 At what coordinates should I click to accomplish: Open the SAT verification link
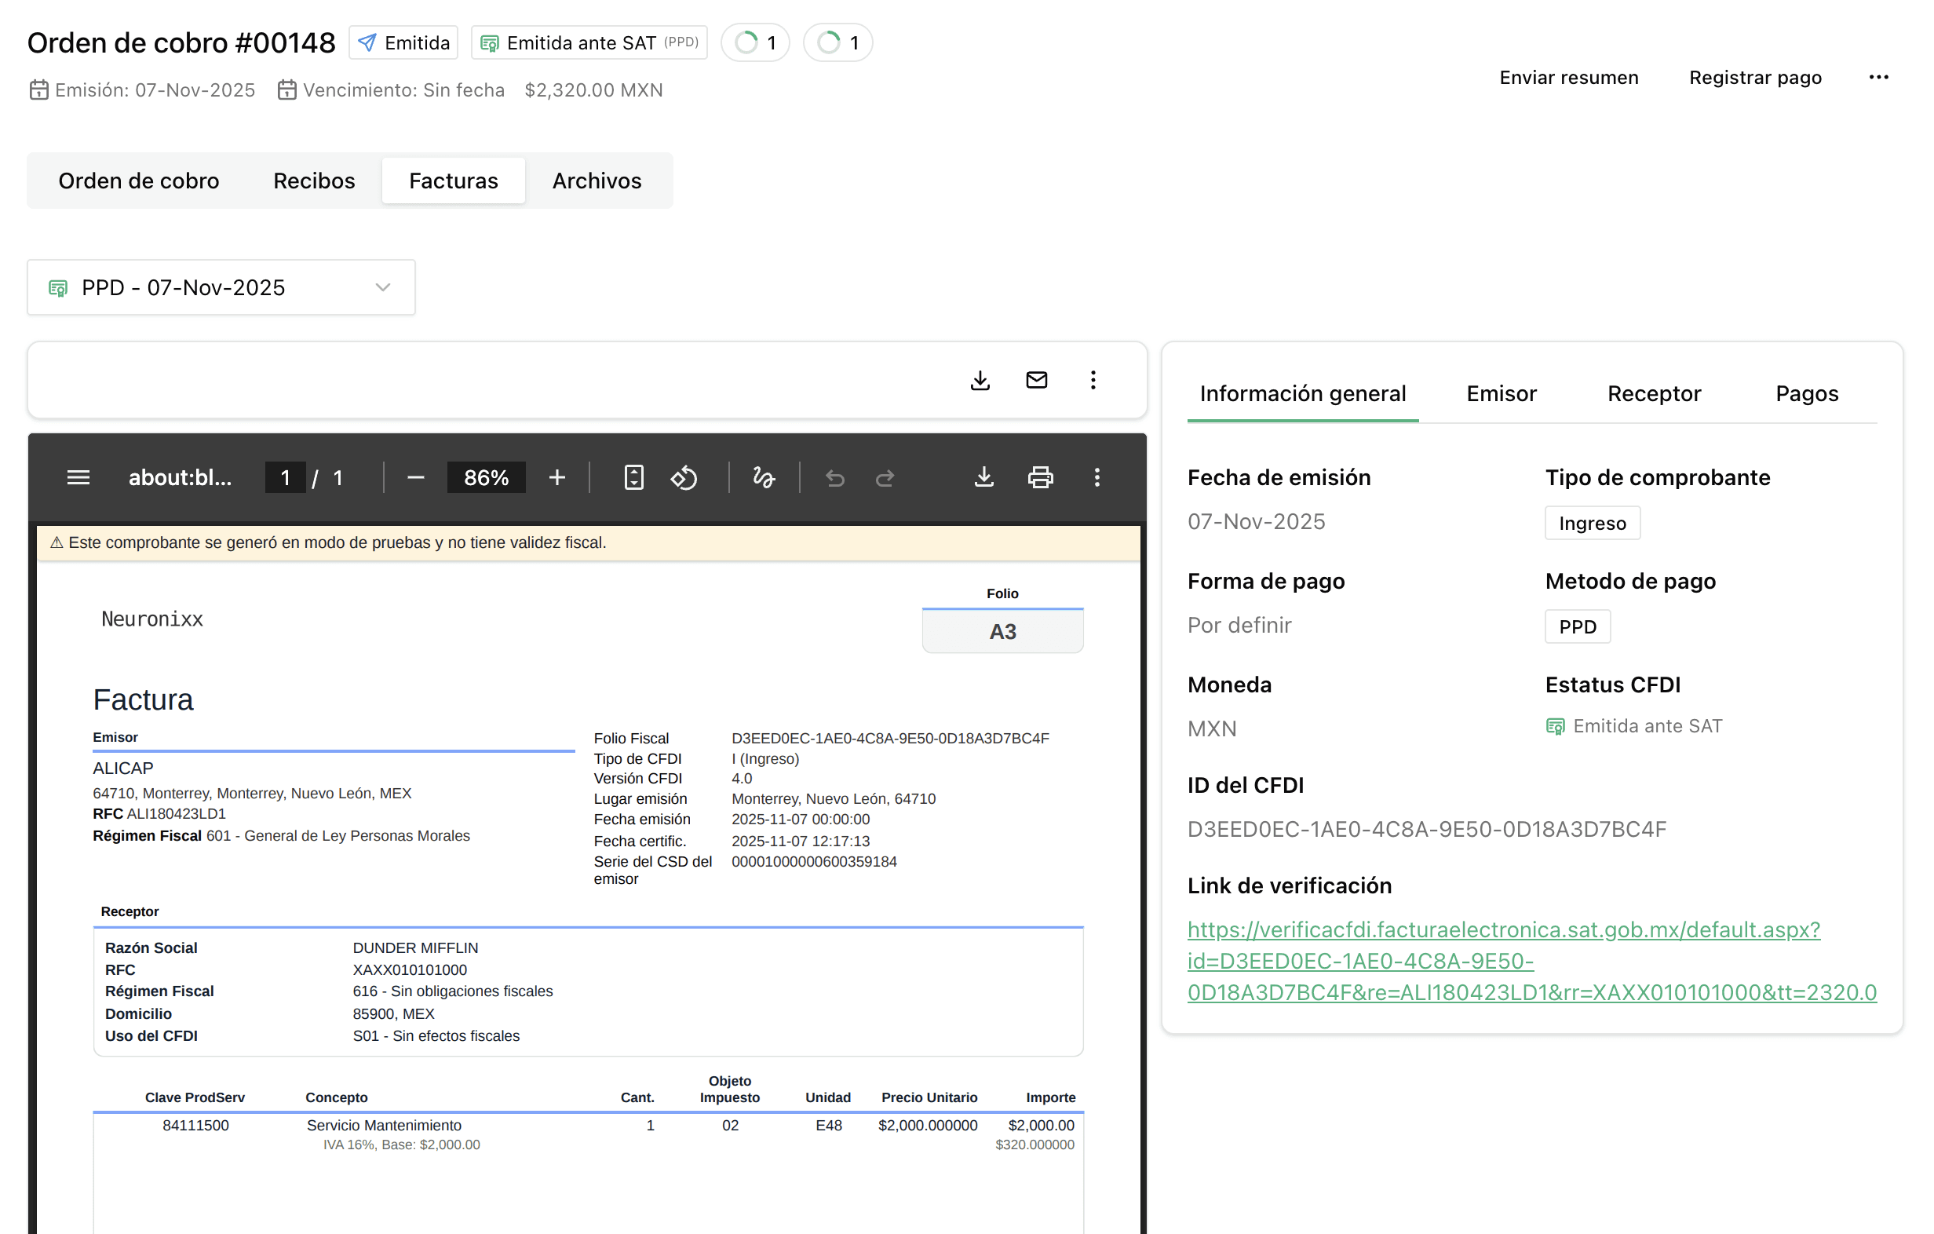coord(1503,929)
